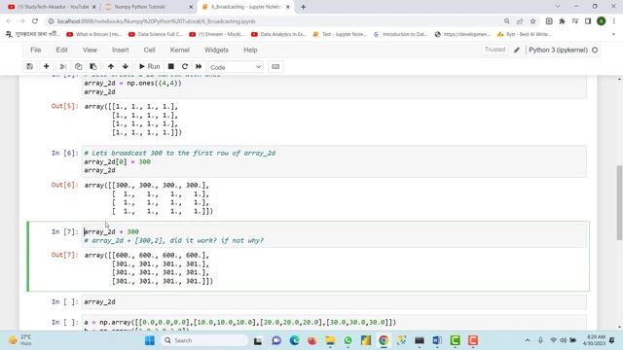Viewport: 623px width, 350px height.
Task: Paste cells below toolbar icon
Action: coord(93,67)
